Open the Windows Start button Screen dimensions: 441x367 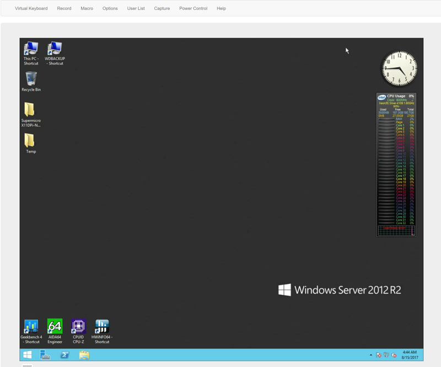point(27,355)
